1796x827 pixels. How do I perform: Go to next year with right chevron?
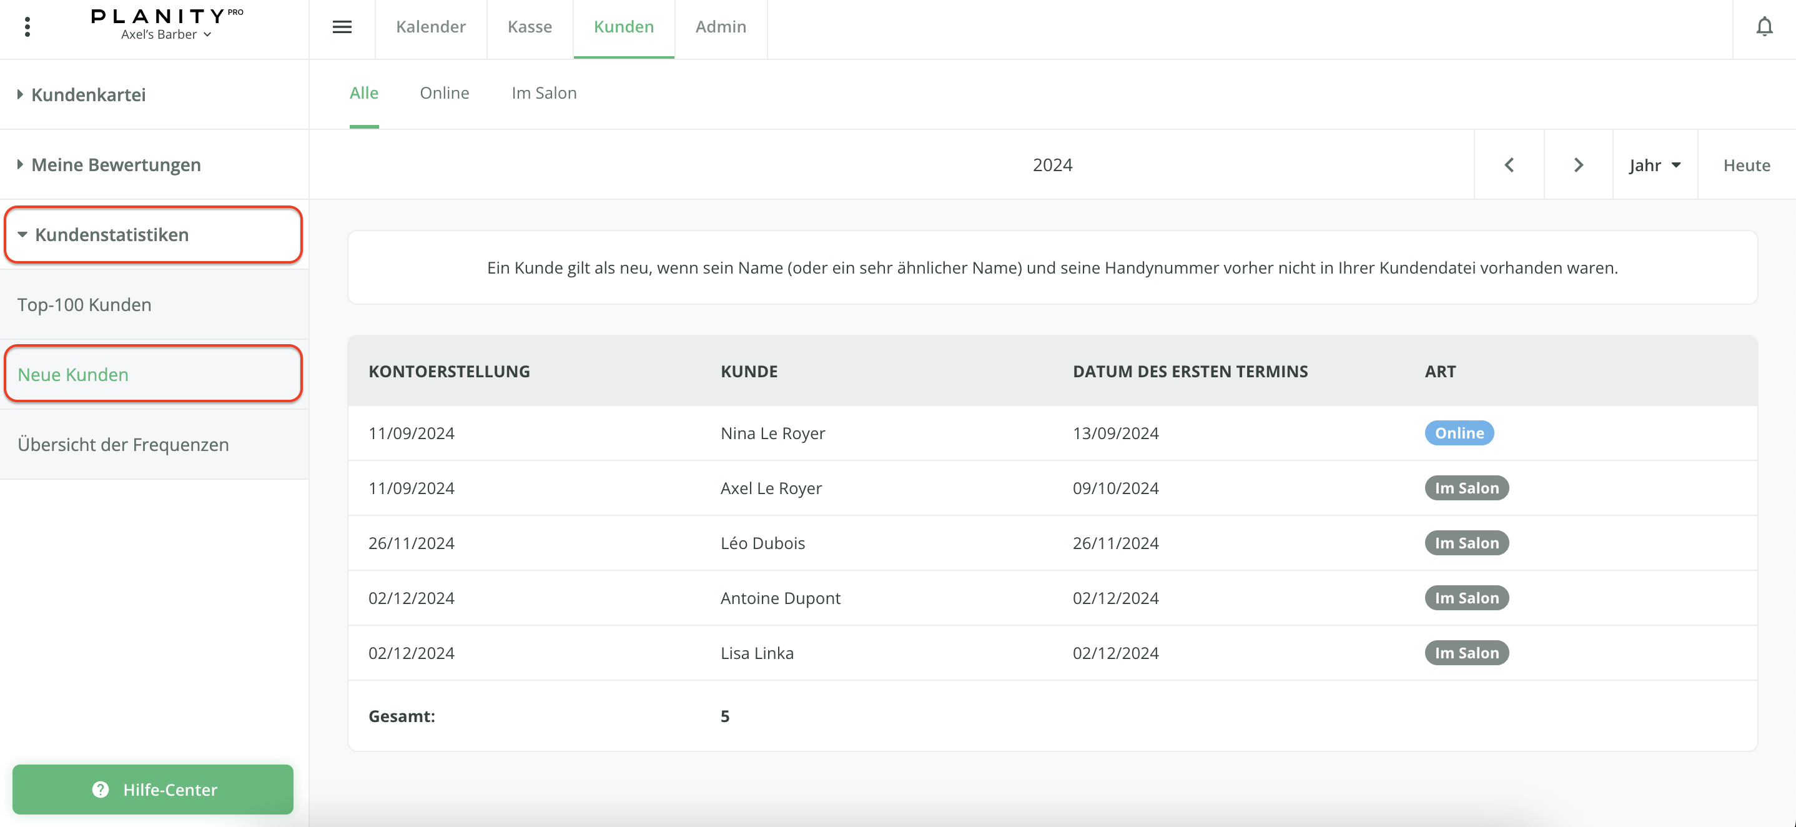coord(1579,166)
